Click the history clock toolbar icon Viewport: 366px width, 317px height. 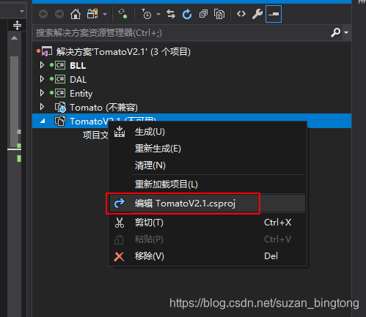coord(147,14)
